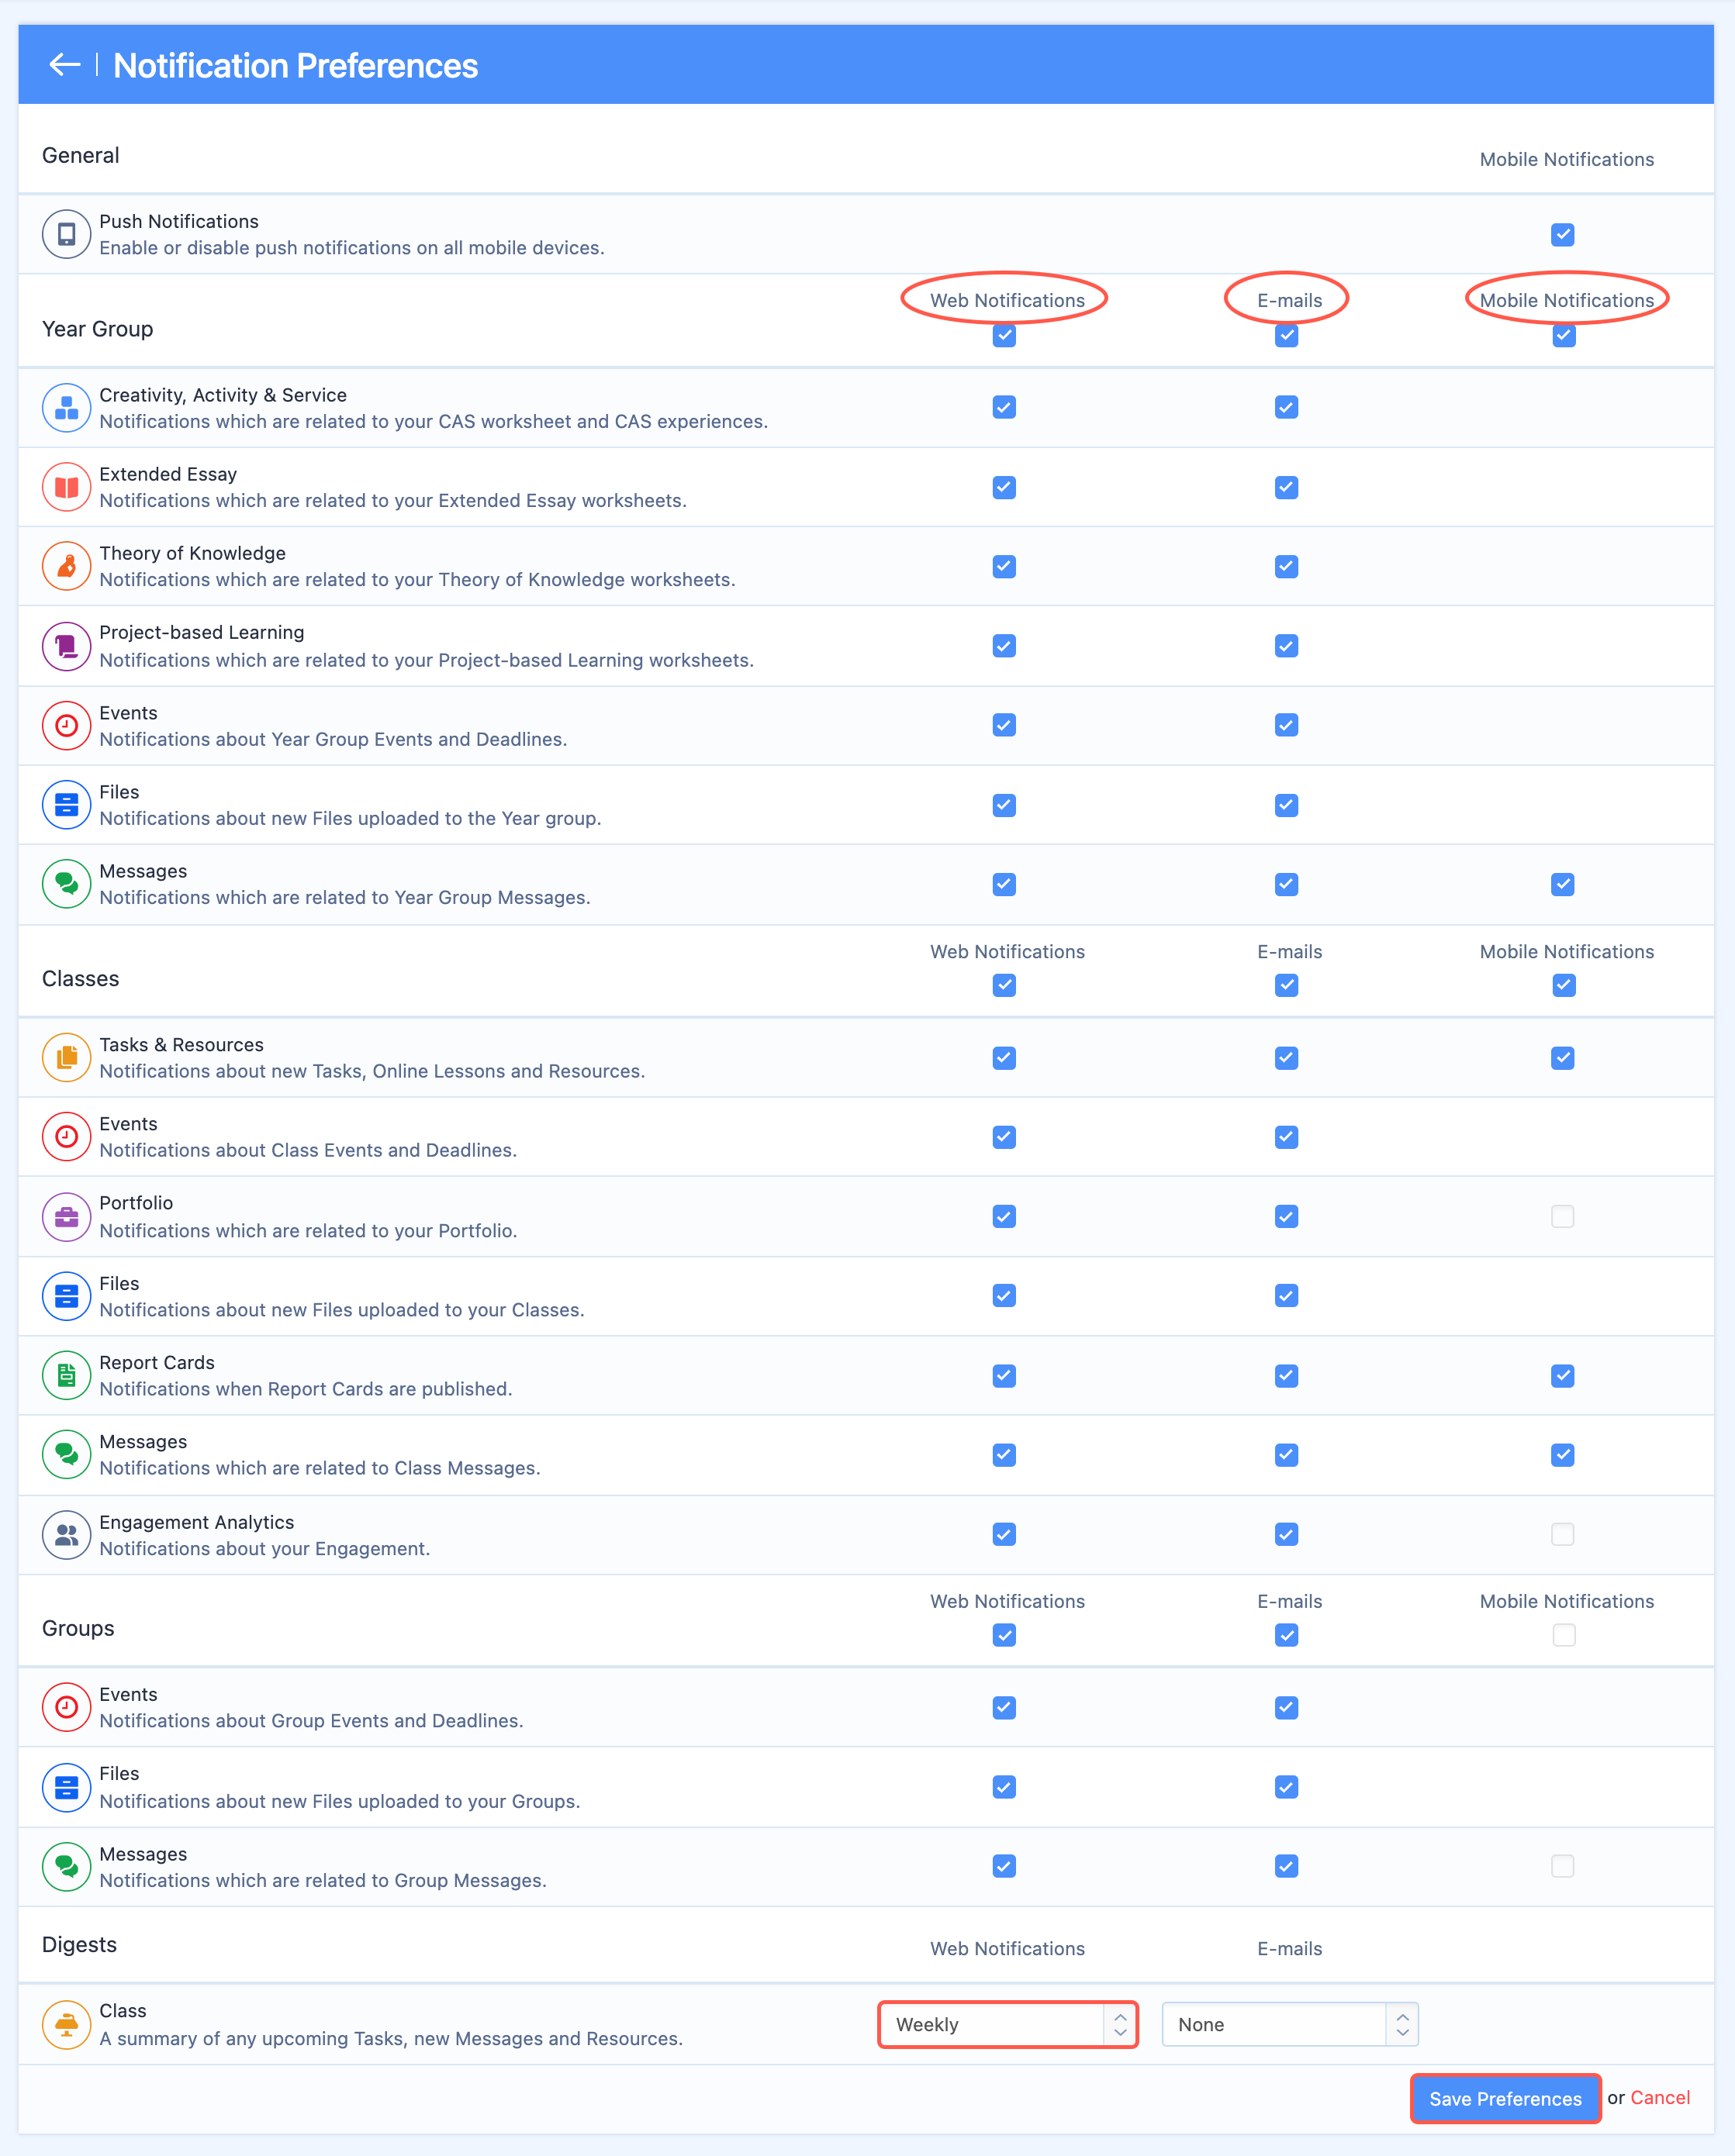1735x2156 pixels.
Task: Enable mobile notifications for Portfolio
Action: pos(1563,1217)
